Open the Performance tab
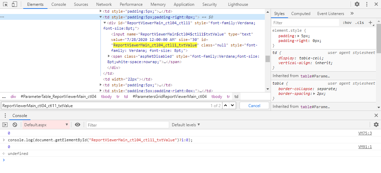Image resolution: width=381 pixels, height=173 pixels. 131,4
